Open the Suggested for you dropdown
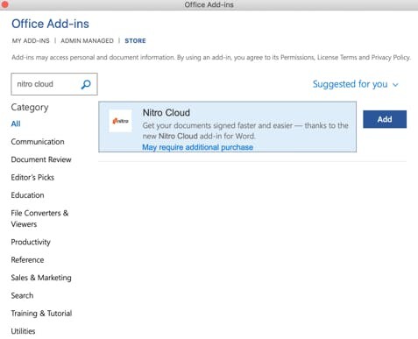 pyautogui.click(x=355, y=84)
